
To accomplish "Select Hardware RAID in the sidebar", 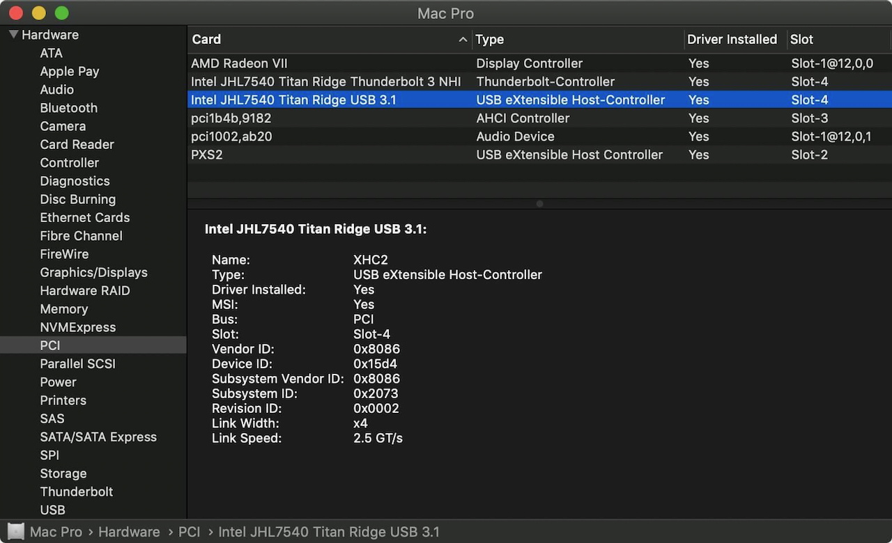I will [x=84, y=290].
